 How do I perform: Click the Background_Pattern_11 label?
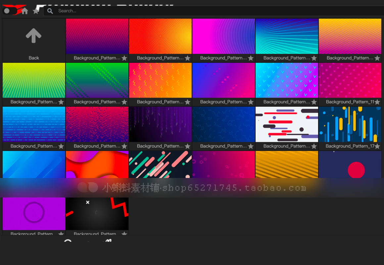click(x=350, y=102)
